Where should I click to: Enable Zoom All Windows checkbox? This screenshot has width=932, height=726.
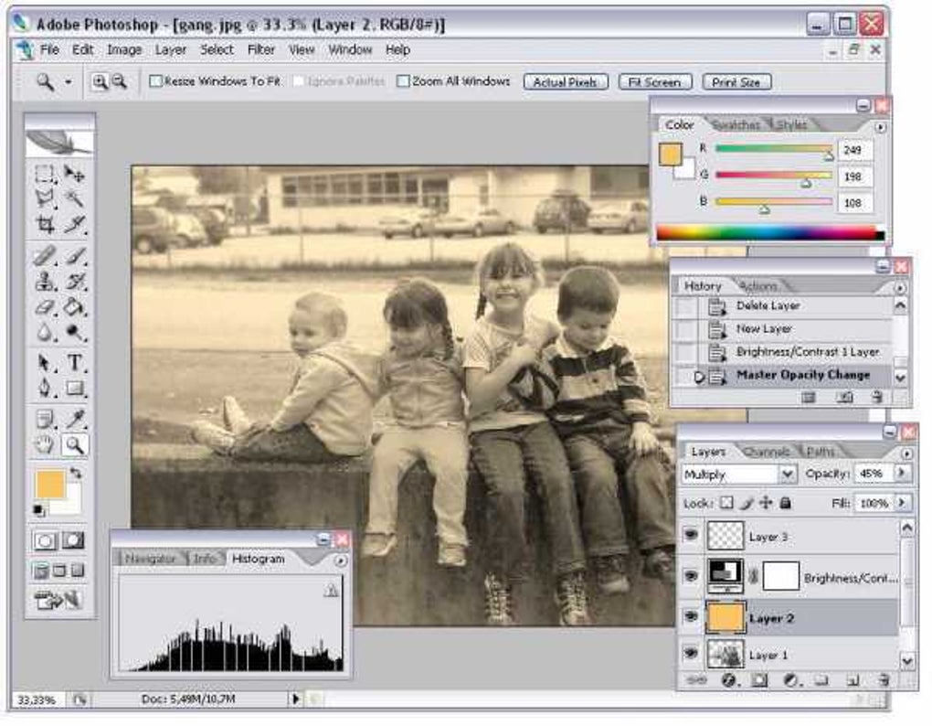tap(403, 81)
